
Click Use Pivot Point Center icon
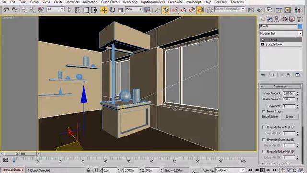(x=147, y=10)
